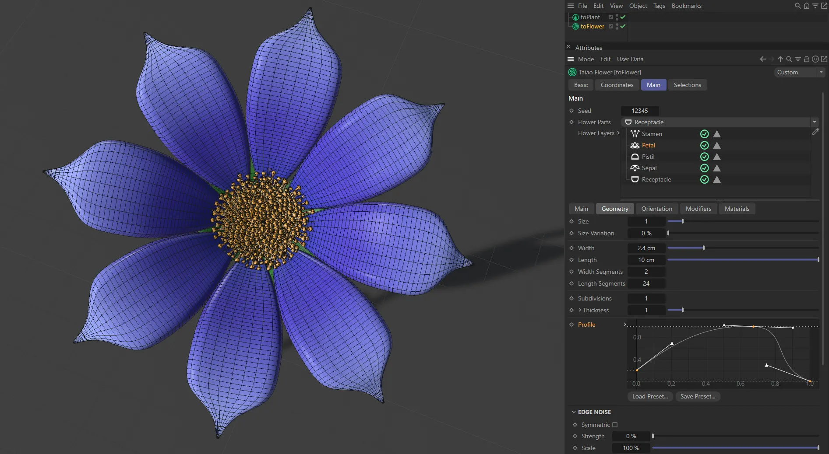This screenshot has width=829, height=454.
Task: Click the Petal flower part icon
Action: pos(635,145)
